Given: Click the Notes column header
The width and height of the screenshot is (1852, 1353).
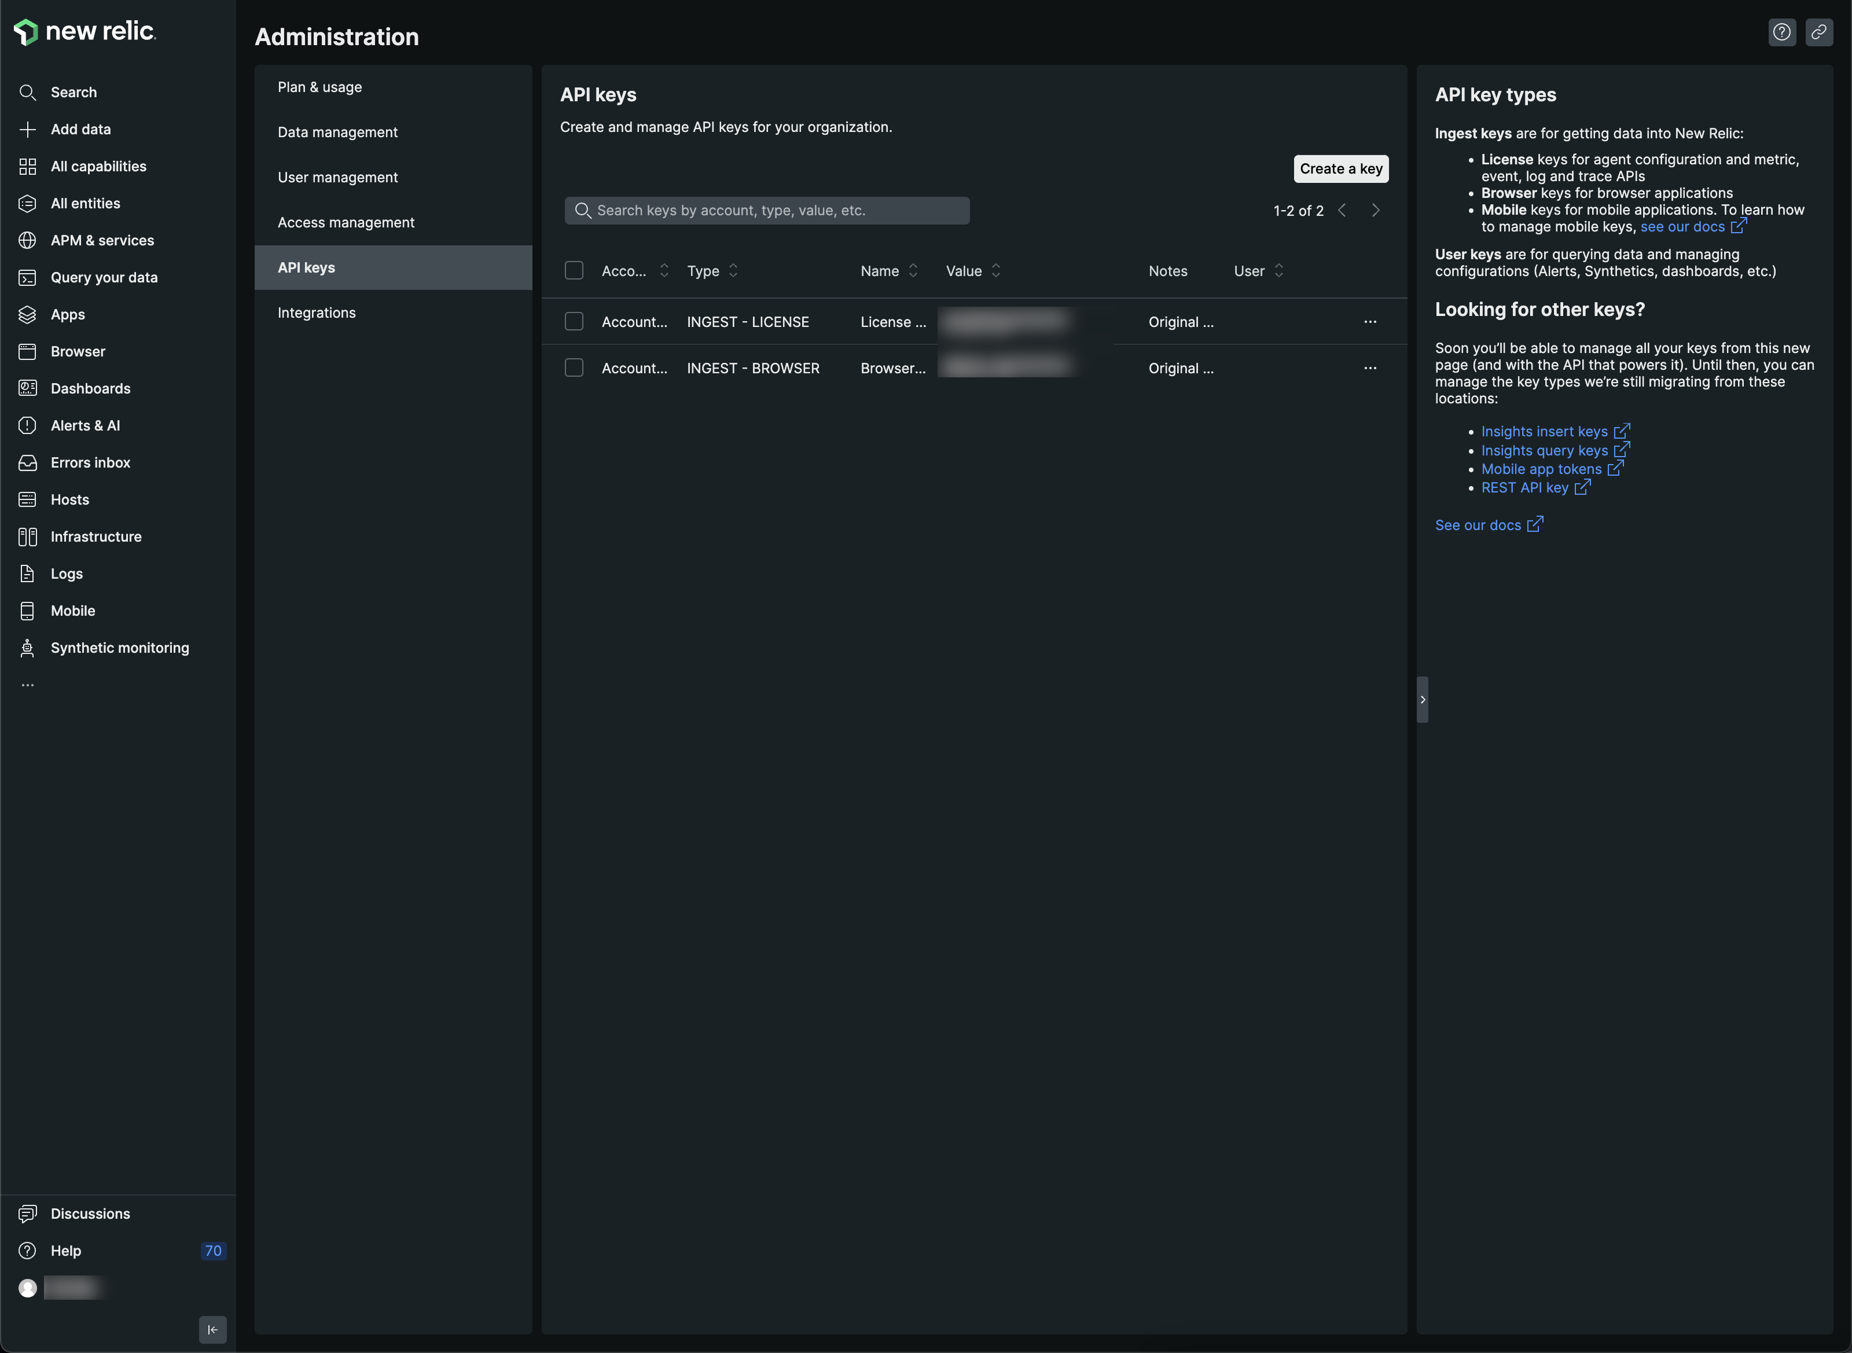Looking at the screenshot, I should coord(1168,271).
